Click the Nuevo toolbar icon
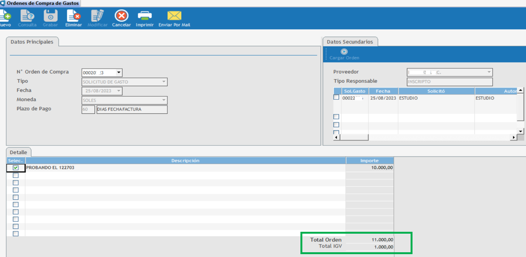The height and width of the screenshot is (257, 526). 6,16
